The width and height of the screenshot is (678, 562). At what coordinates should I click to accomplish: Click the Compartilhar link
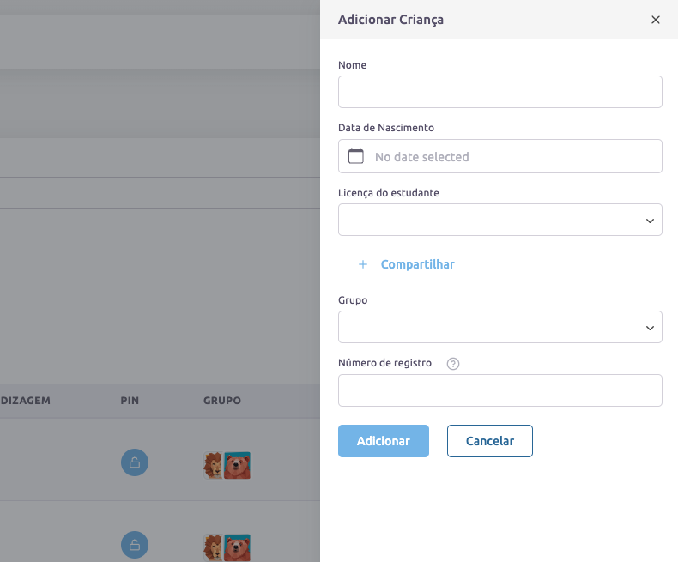click(417, 264)
